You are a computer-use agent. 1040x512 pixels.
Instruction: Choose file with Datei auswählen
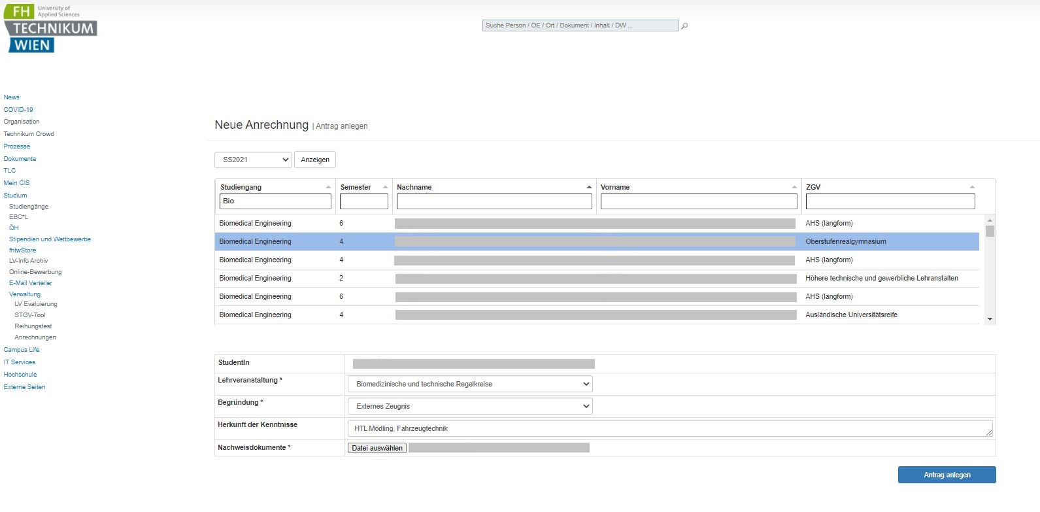click(377, 448)
